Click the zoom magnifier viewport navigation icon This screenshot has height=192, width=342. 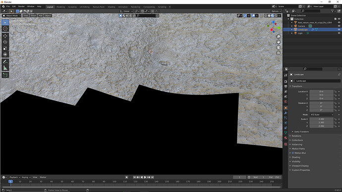(x=279, y=37)
